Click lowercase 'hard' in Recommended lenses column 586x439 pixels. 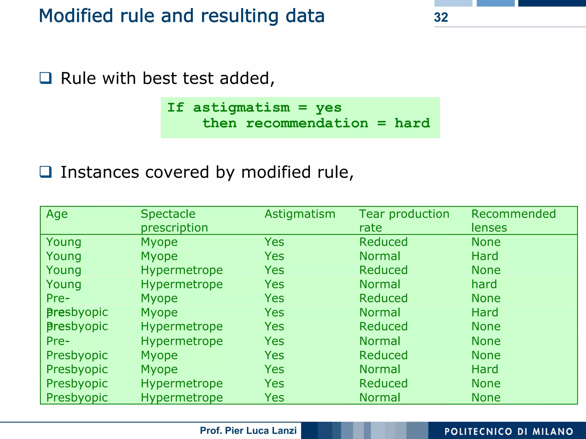[x=484, y=284]
